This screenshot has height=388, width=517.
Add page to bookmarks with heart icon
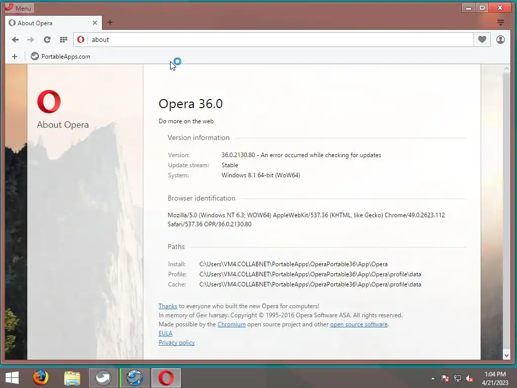[482, 39]
